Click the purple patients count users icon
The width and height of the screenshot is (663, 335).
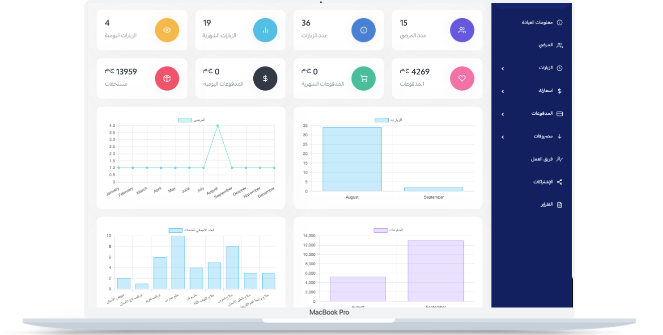coord(462,30)
